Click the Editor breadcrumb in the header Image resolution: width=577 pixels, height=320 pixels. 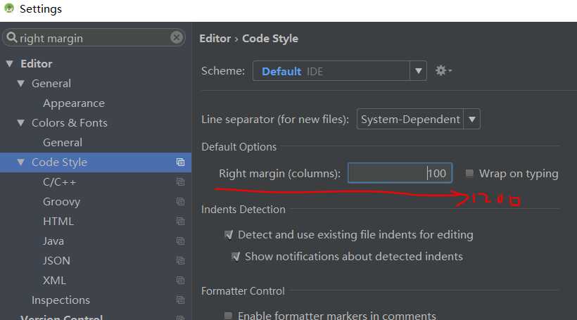tap(215, 38)
